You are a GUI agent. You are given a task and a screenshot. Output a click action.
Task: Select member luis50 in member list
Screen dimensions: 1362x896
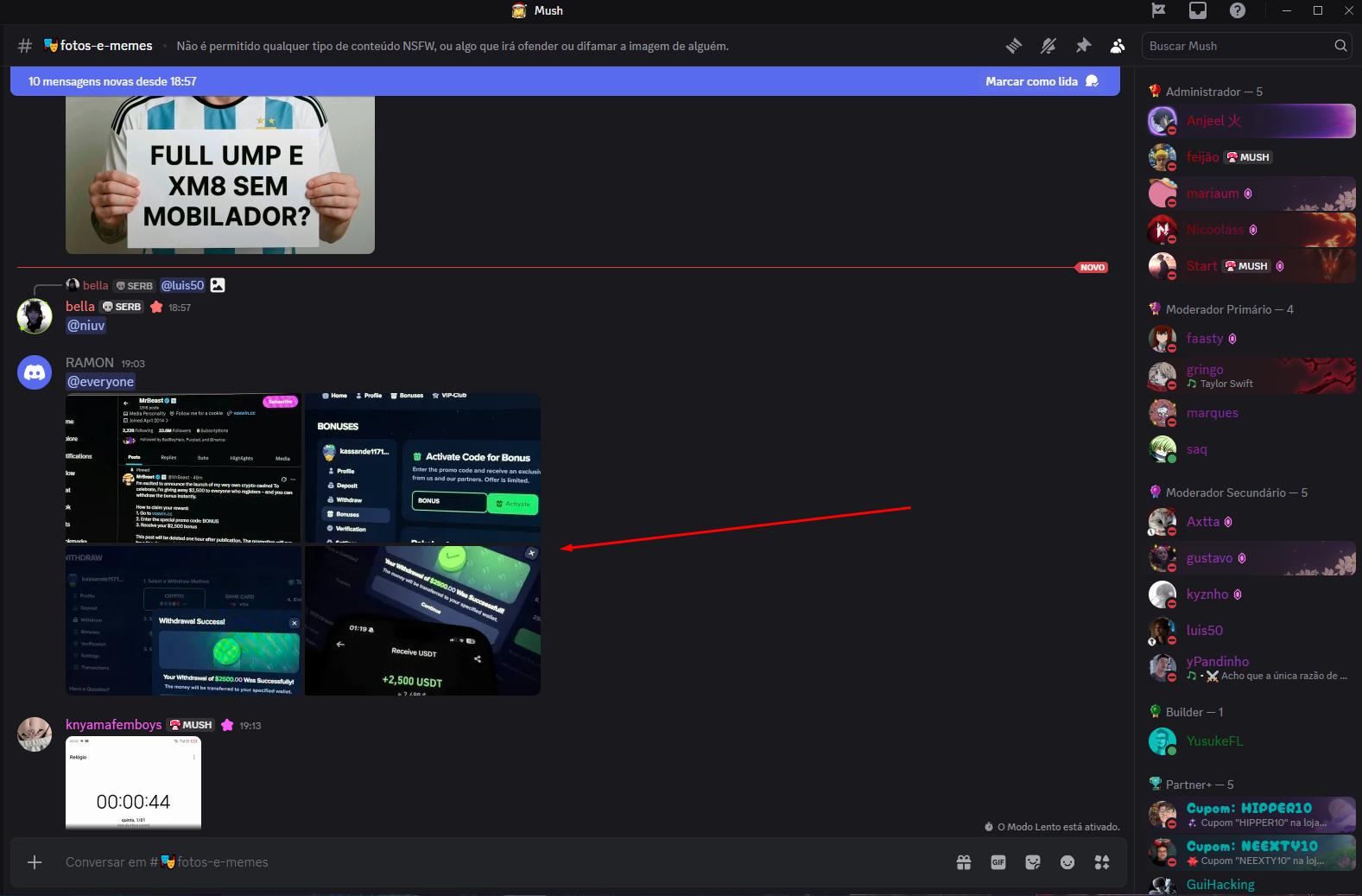coord(1251,631)
